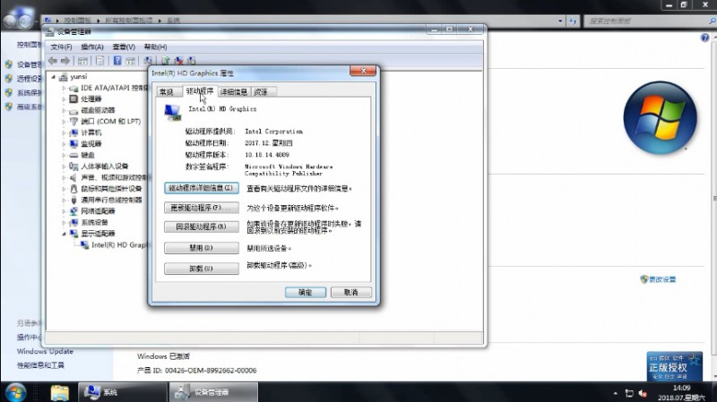Image resolution: width=717 pixels, height=402 pixels.
Task: Open the 查看(V) menu
Action: (124, 47)
